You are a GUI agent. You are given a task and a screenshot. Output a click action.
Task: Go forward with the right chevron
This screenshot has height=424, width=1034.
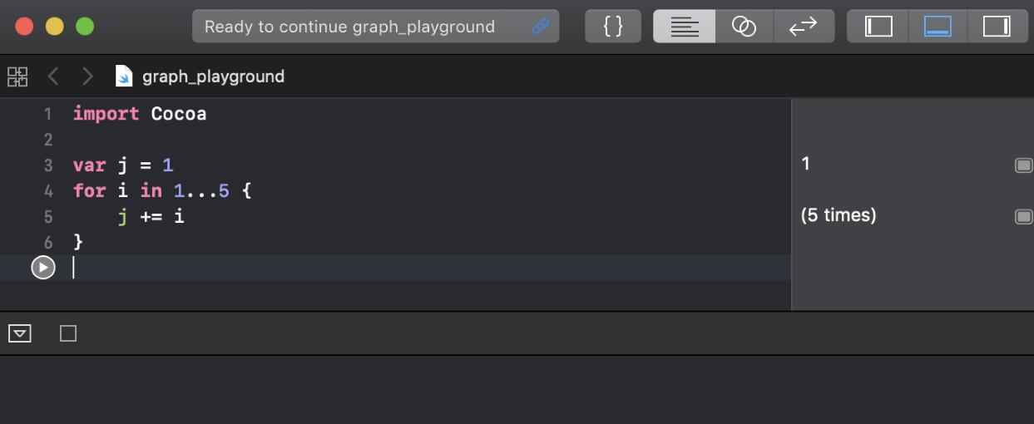coord(87,76)
